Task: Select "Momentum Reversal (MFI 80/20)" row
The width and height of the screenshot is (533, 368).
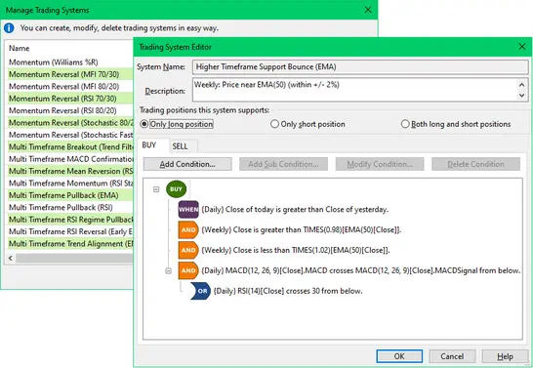Action: (70, 86)
